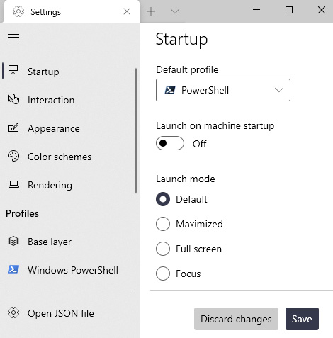This screenshot has height=338, width=333.
Task: Click the sidebar vertical scrollbar
Action: tap(136, 130)
